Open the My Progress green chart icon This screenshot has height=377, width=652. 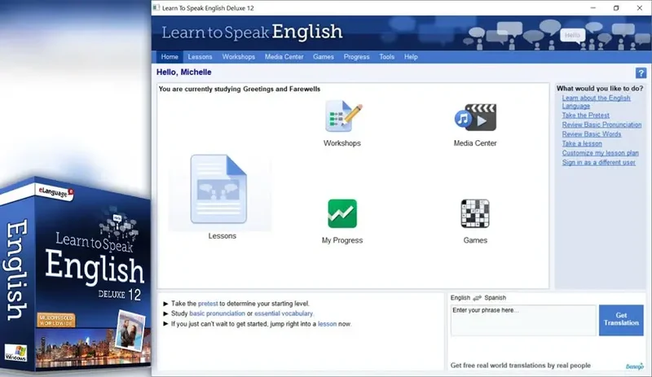click(x=342, y=213)
